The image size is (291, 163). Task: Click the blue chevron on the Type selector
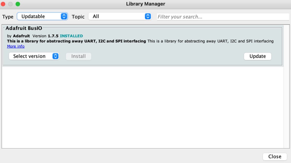click(x=64, y=17)
